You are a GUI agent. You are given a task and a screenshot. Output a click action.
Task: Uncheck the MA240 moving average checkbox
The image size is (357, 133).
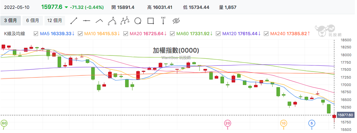266,34
